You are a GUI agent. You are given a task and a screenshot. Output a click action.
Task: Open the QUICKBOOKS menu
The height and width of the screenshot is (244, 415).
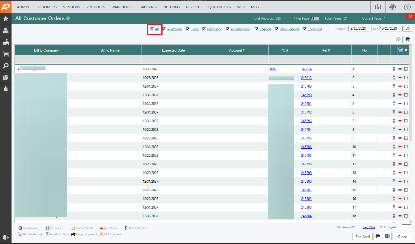[219, 7]
